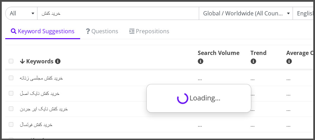Toggle the select-all checkbox in header
The image size is (315, 140).
(x=11, y=61)
